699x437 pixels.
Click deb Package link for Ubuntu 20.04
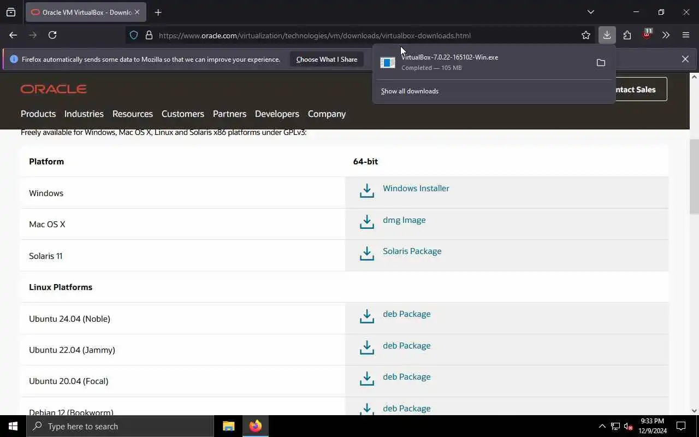coord(407,377)
